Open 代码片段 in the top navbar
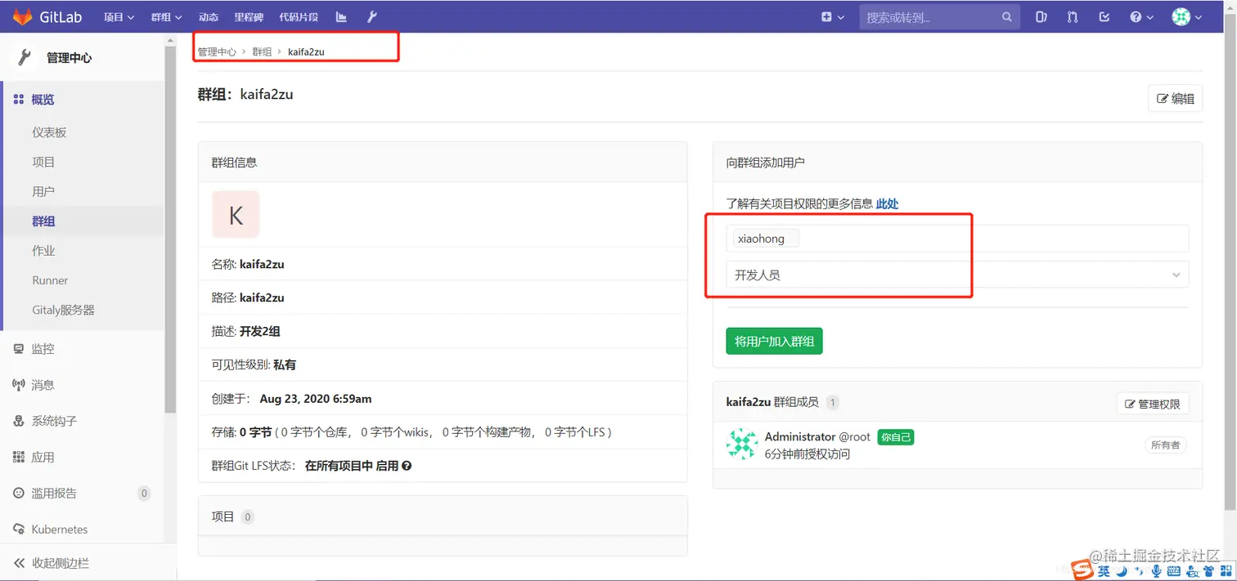1237x581 pixels. coord(299,17)
